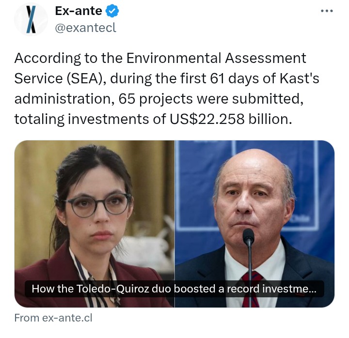
Task: Open the Toledo-Quiroz duo headline caption
Action: [x=174, y=289]
